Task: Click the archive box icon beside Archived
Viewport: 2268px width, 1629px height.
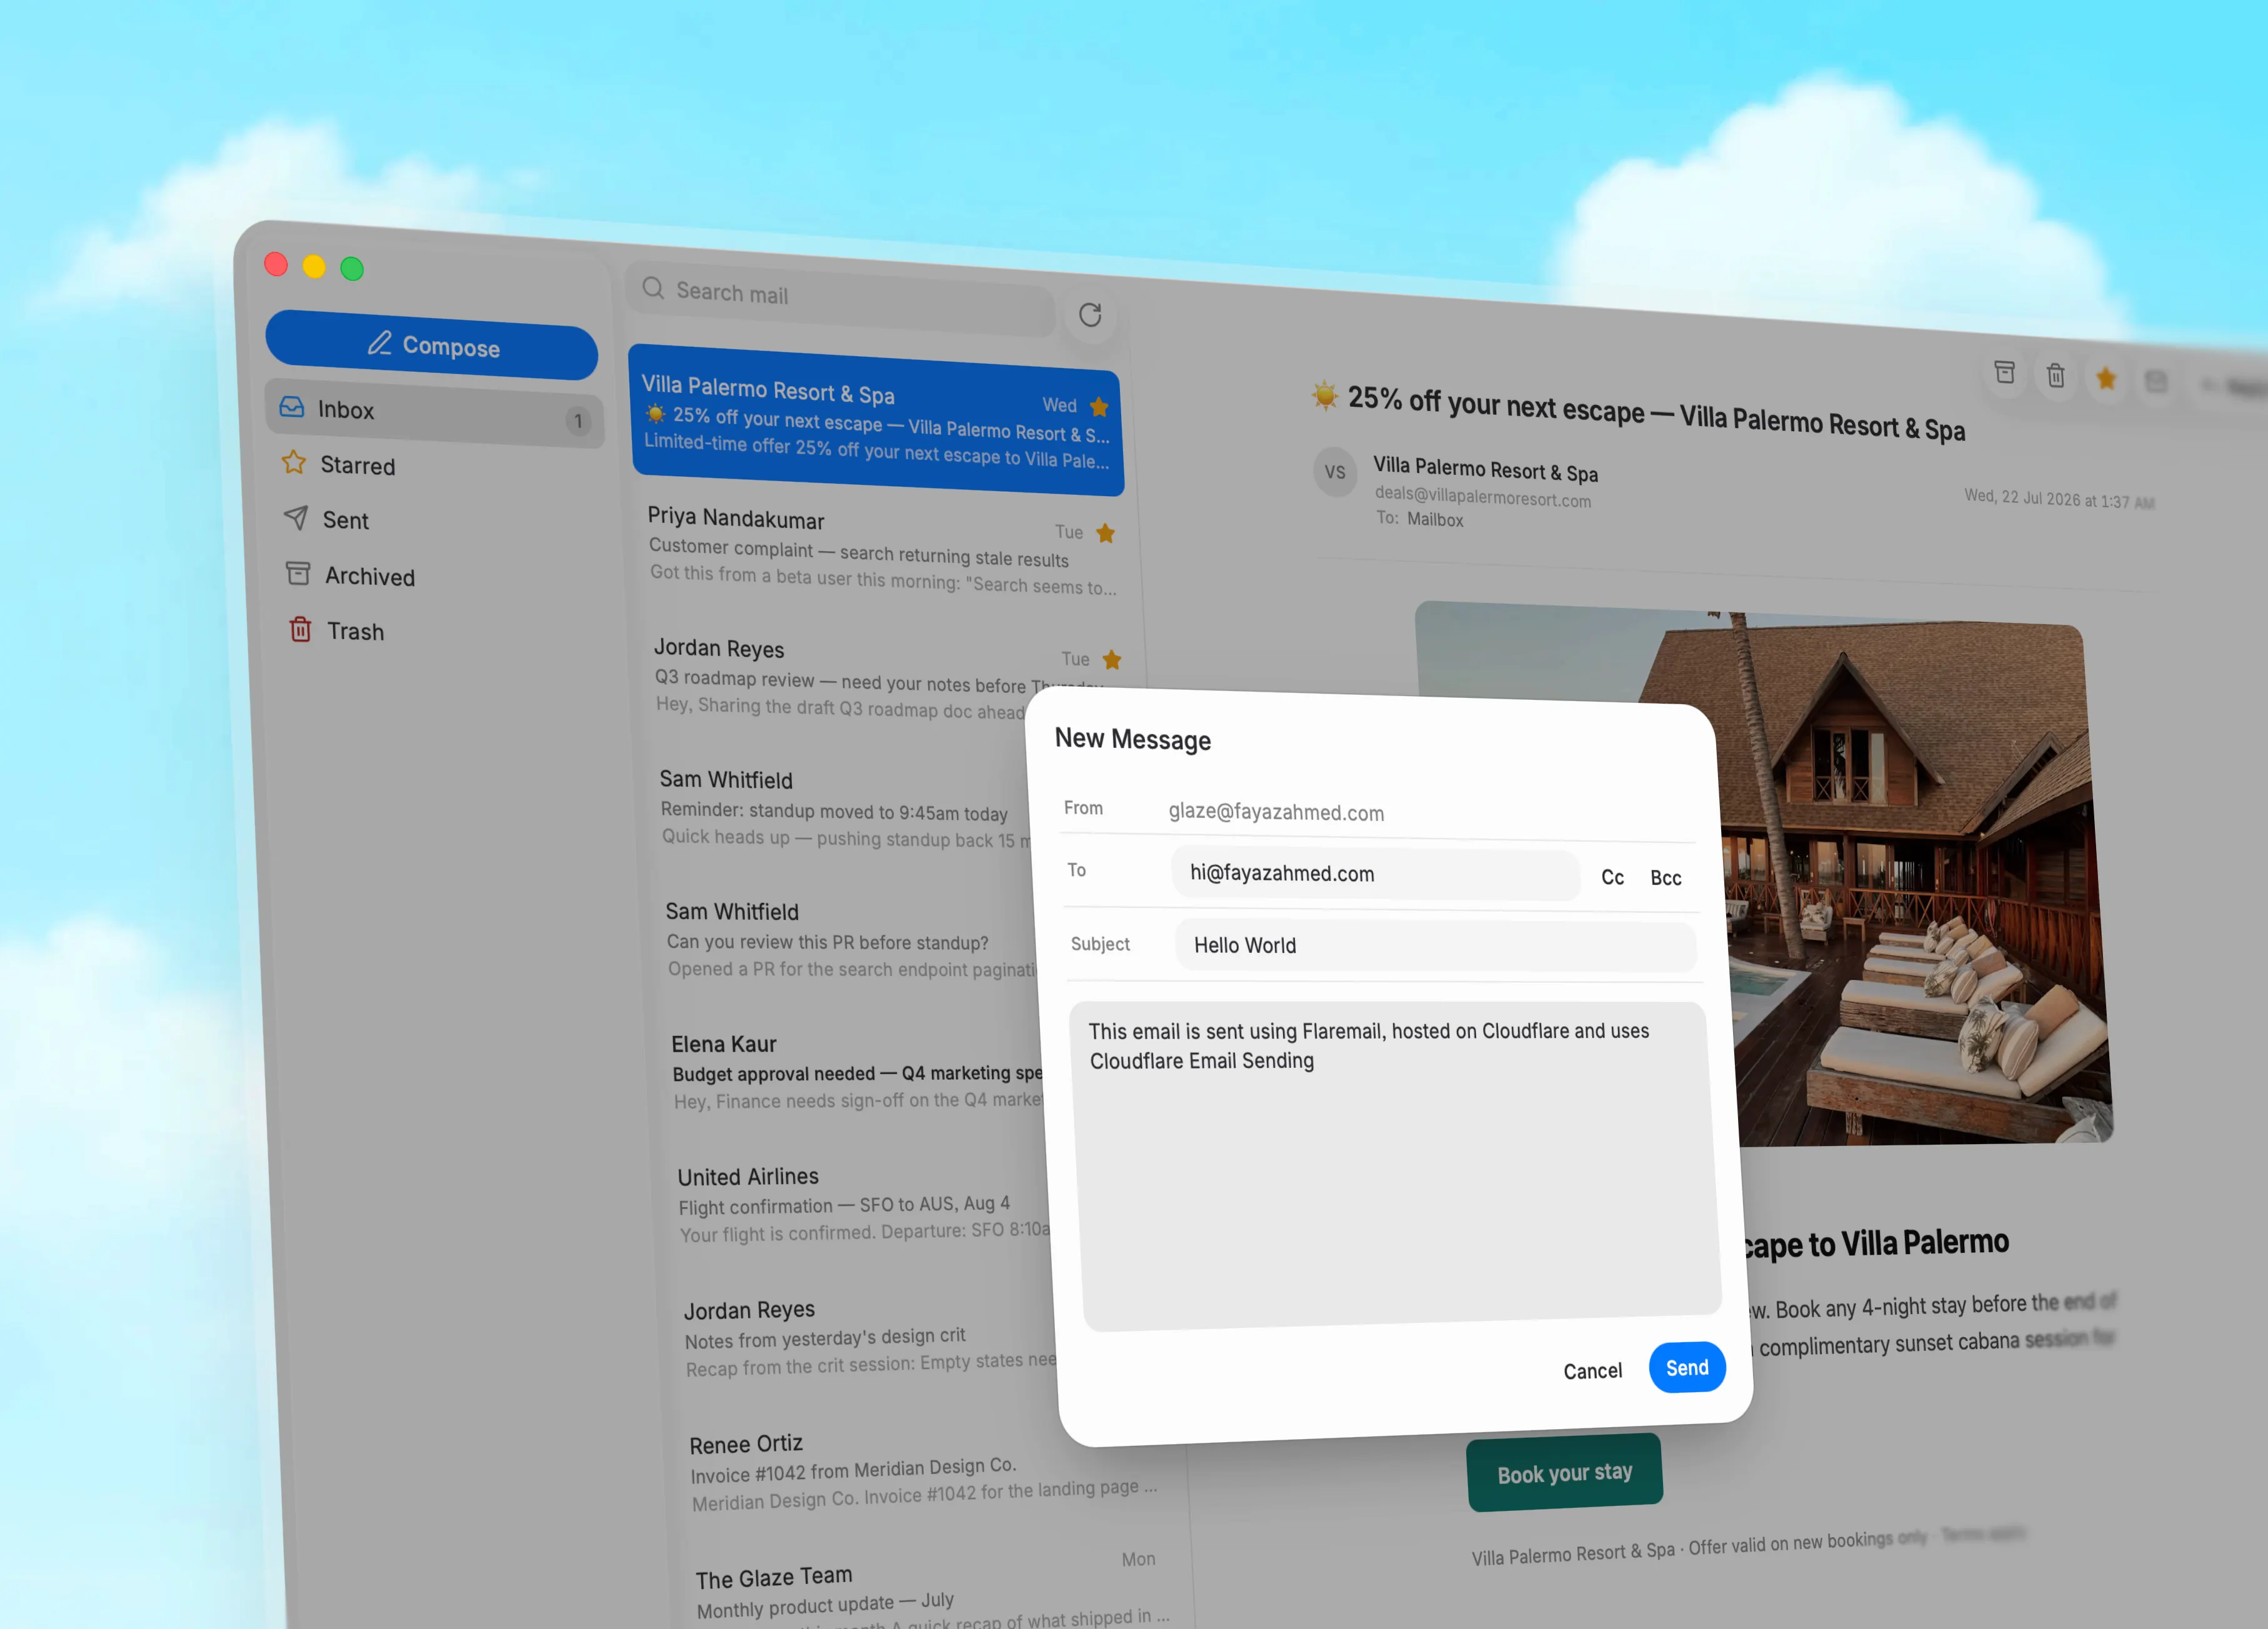Action: 298,573
